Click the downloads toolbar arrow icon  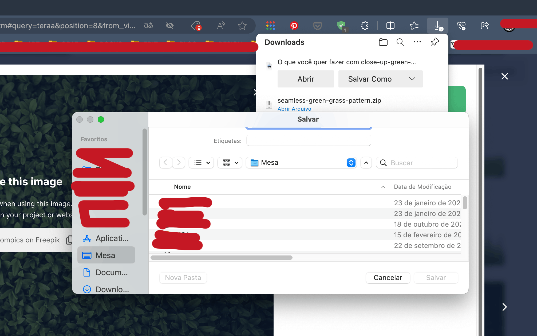[x=437, y=26]
